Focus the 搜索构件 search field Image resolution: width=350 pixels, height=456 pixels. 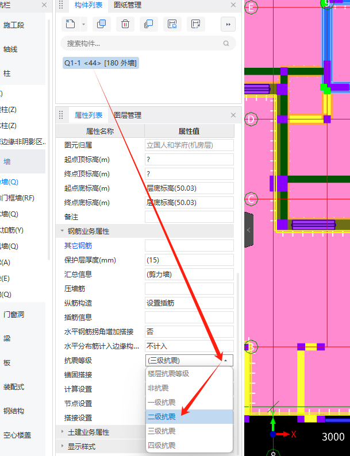pyautogui.click(x=148, y=44)
